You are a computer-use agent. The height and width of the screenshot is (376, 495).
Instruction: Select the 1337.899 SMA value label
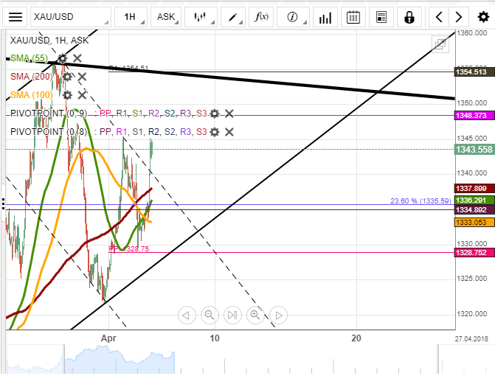pyautogui.click(x=474, y=189)
